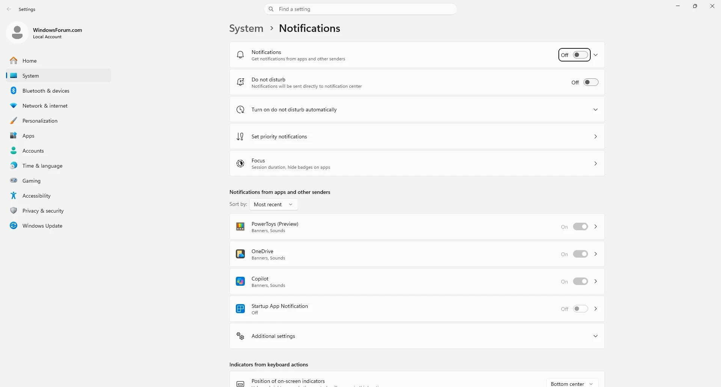The height and width of the screenshot is (387, 721).
Task: Open Focus settings via its chevron
Action: click(x=596, y=163)
